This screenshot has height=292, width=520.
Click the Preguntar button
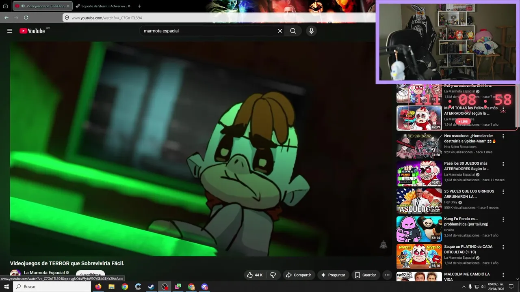click(333, 275)
